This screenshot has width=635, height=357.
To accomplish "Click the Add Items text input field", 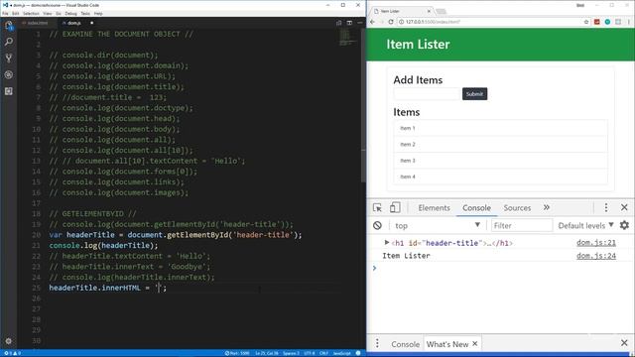I will pyautogui.click(x=427, y=94).
